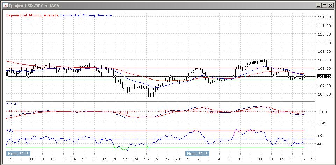The image size is (336, 165).
Task: Jump to the "Июнь 2019" month marker
Action: pos(18,153)
